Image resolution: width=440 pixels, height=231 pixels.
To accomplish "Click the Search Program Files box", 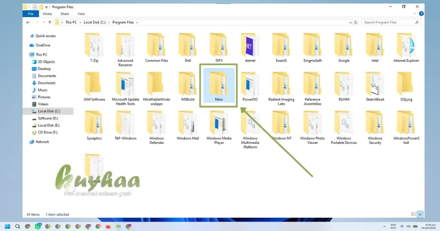I will (391, 22).
